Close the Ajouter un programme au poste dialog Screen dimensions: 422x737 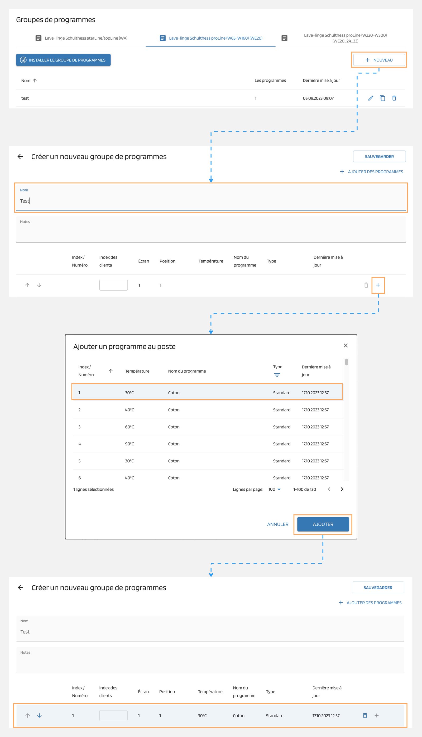point(346,345)
